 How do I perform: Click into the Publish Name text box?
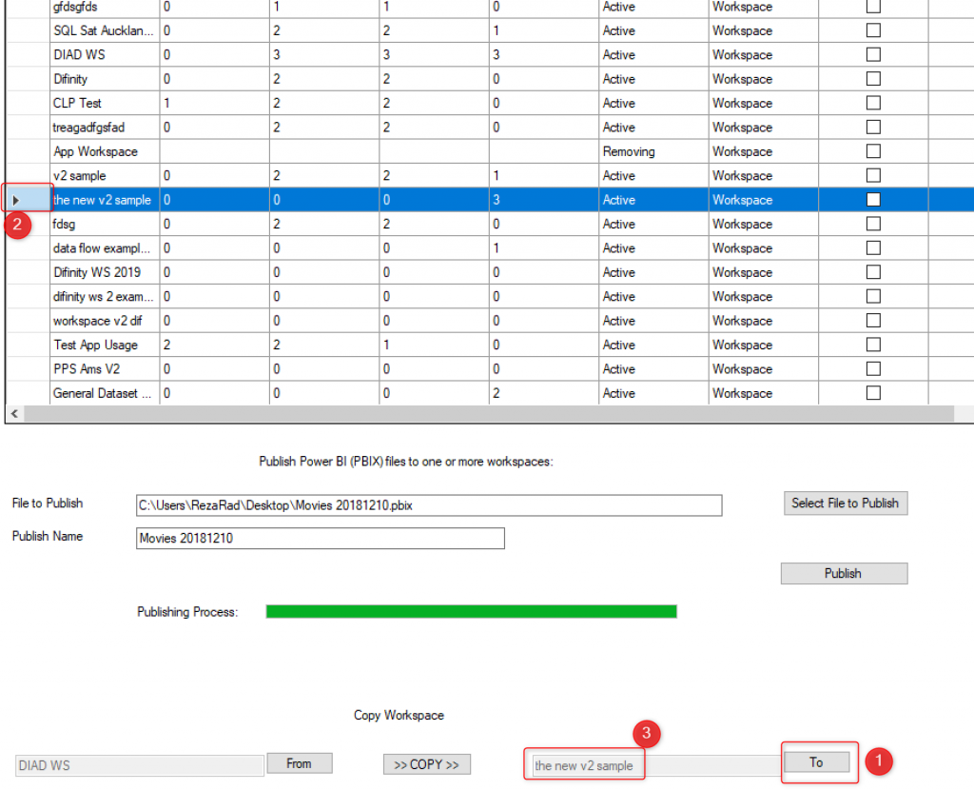click(321, 539)
